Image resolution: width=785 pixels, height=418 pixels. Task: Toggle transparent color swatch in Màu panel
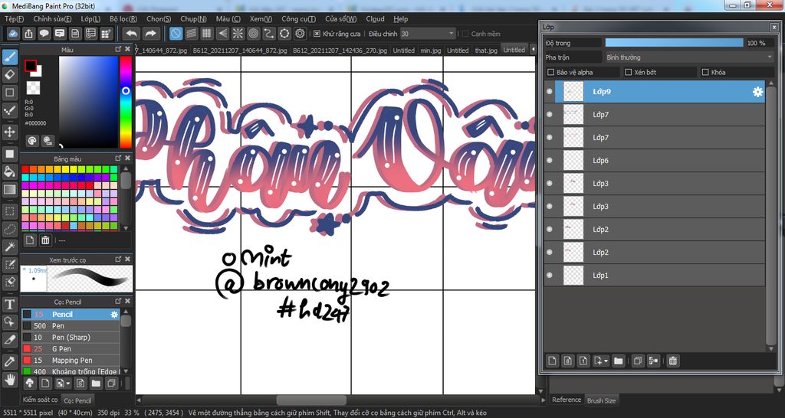tap(33, 88)
